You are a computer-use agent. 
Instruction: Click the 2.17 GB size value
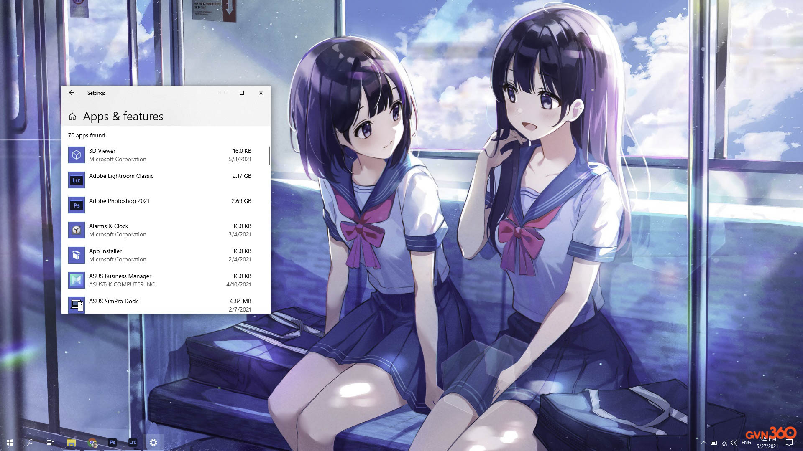[x=242, y=176]
